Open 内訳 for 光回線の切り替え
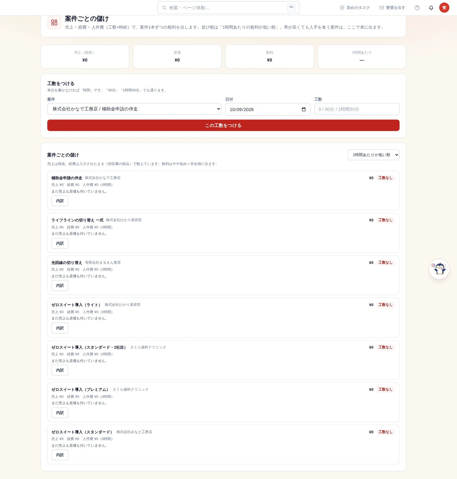Image resolution: width=457 pixels, height=479 pixels. (60, 286)
